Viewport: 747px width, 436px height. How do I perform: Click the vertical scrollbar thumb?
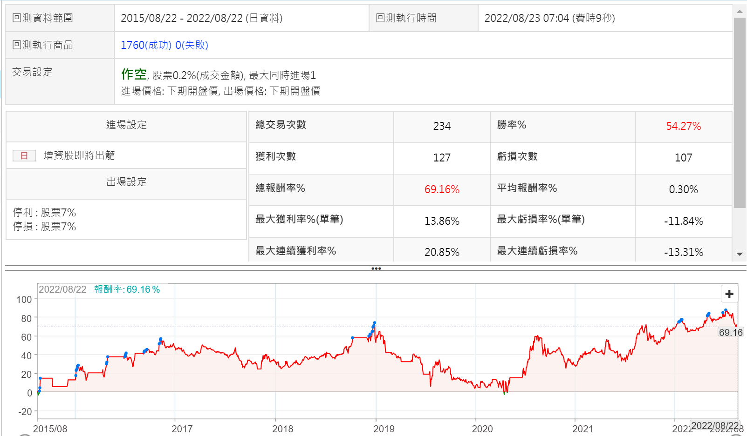740,112
